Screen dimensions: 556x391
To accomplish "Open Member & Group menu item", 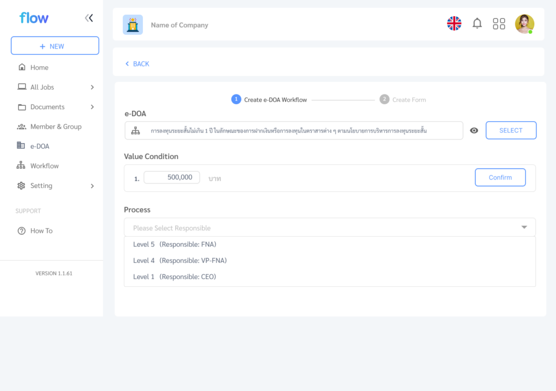I will pyautogui.click(x=55, y=127).
